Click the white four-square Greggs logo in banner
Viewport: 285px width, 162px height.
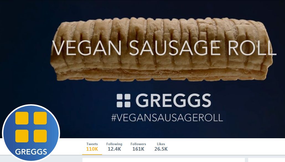[124, 100]
